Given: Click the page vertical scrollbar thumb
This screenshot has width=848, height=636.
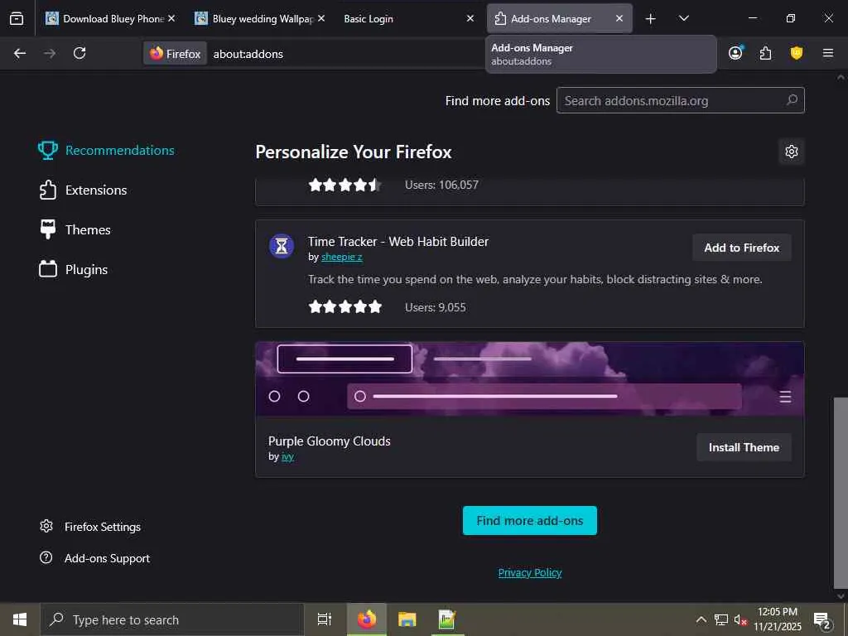Looking at the screenshot, I should 841,492.
